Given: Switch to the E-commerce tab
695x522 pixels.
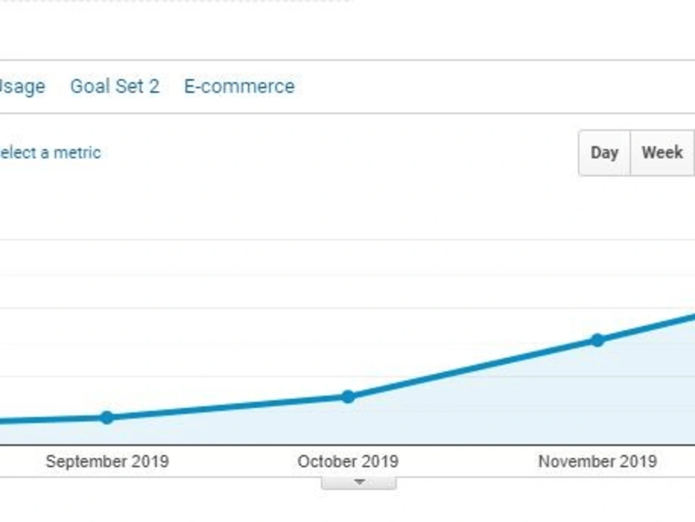Looking at the screenshot, I should (239, 86).
